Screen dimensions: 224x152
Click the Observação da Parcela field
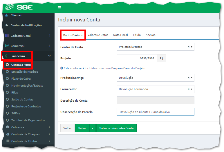coord(156,112)
